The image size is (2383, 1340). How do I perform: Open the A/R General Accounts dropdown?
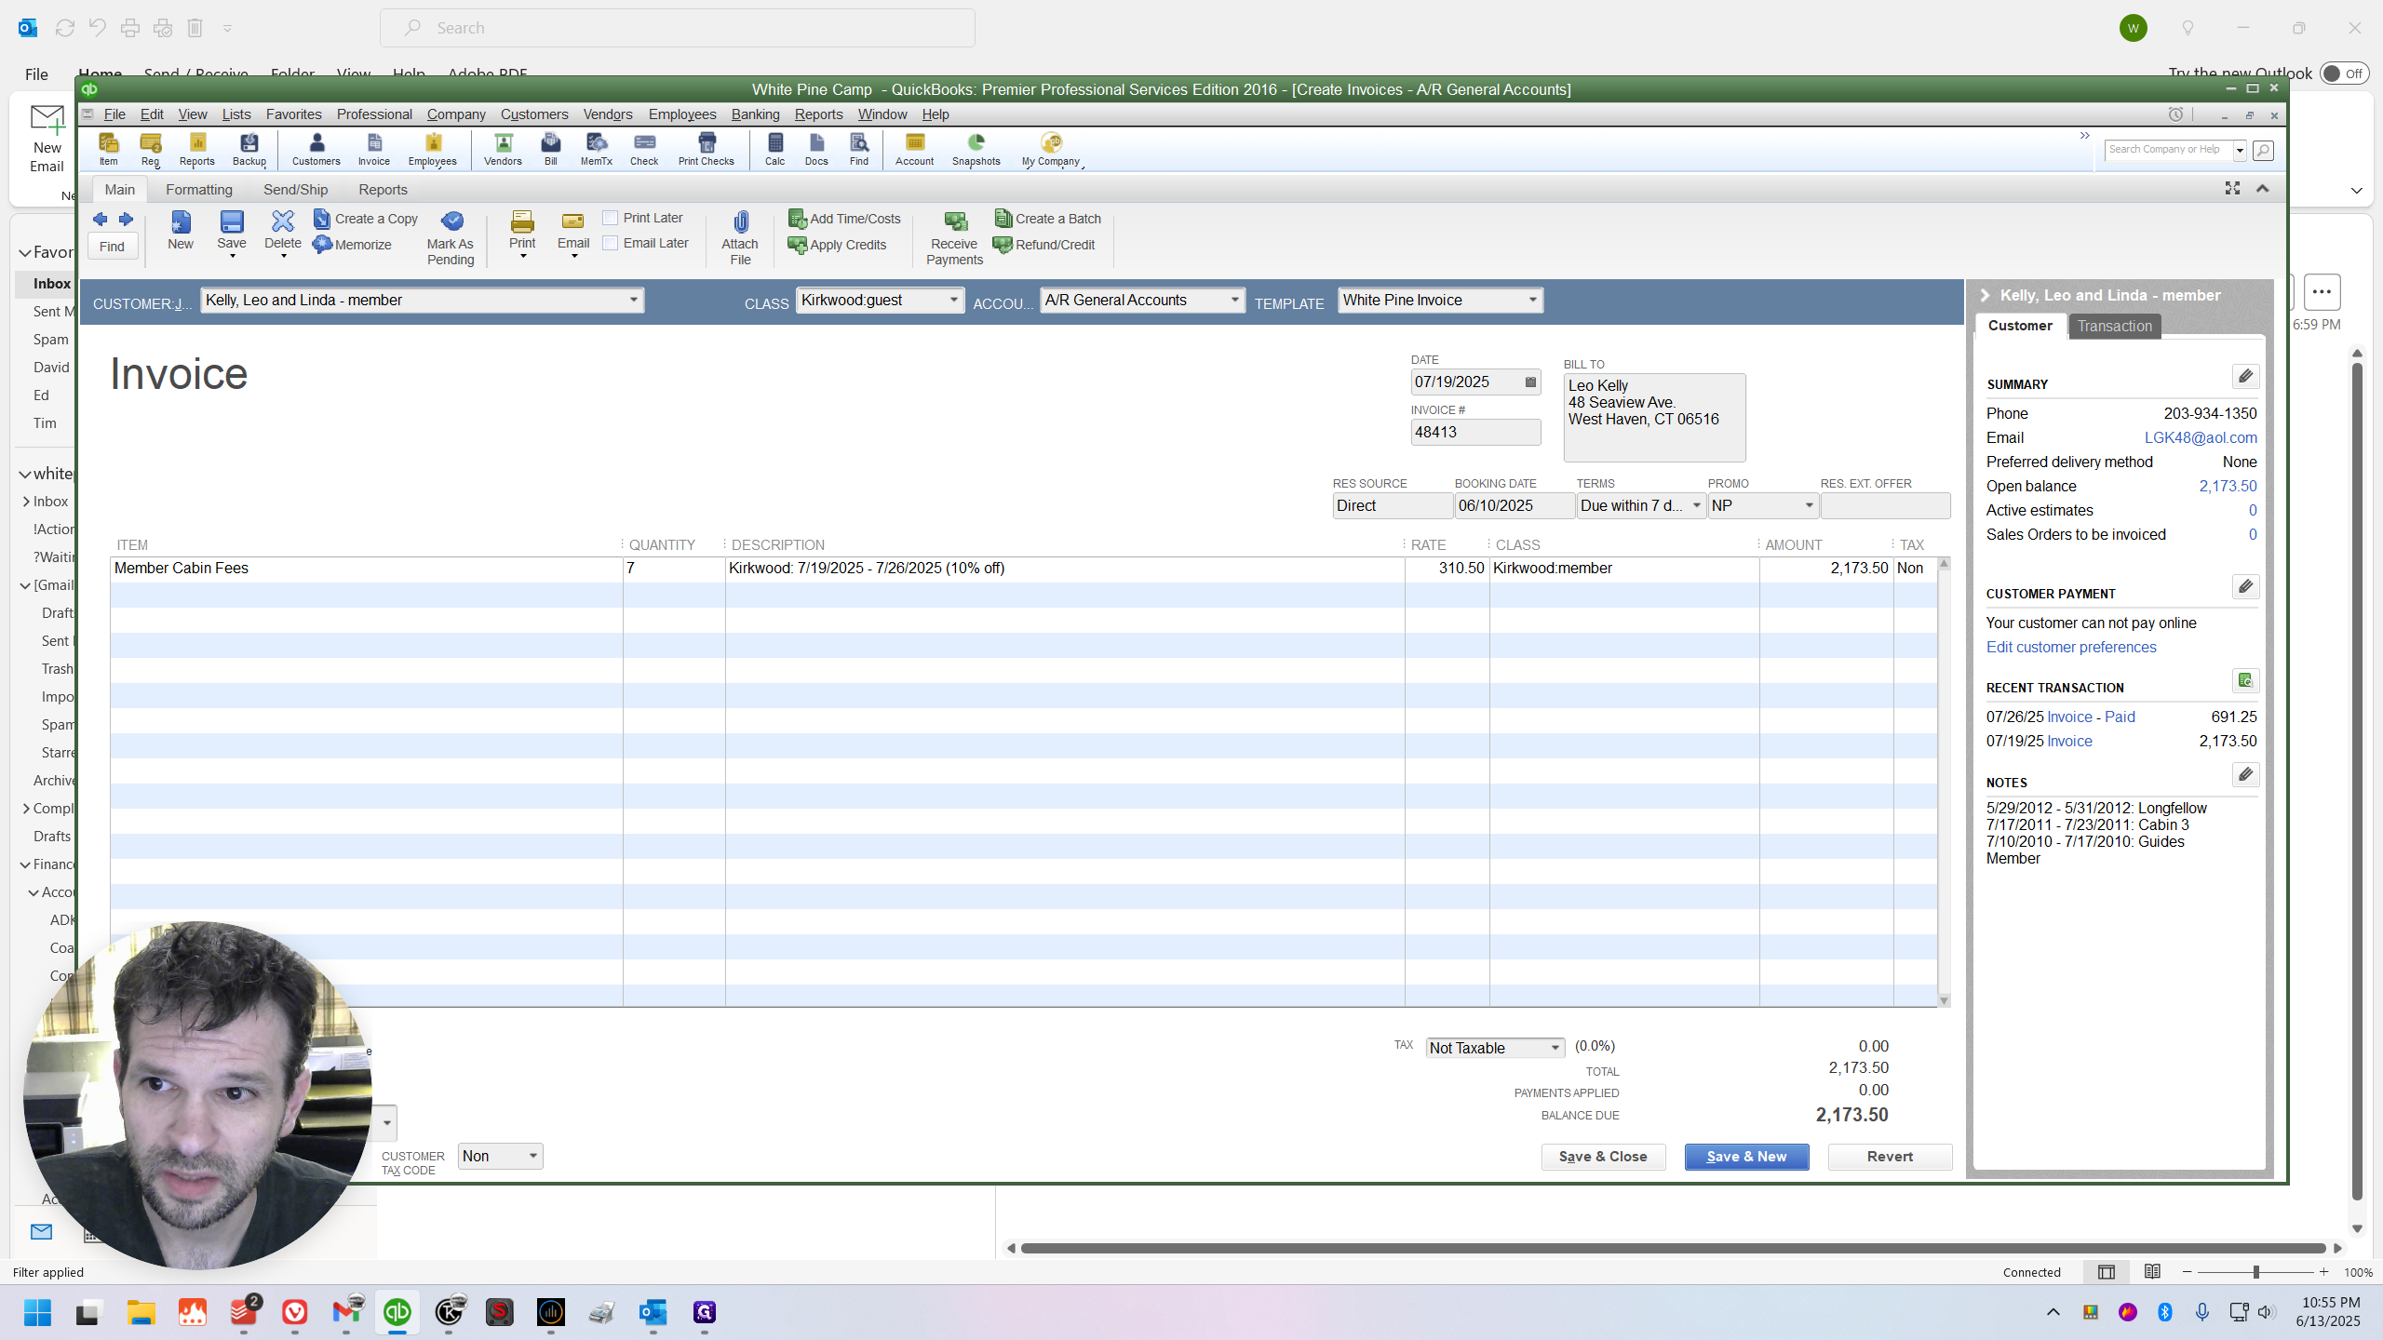coord(1234,300)
